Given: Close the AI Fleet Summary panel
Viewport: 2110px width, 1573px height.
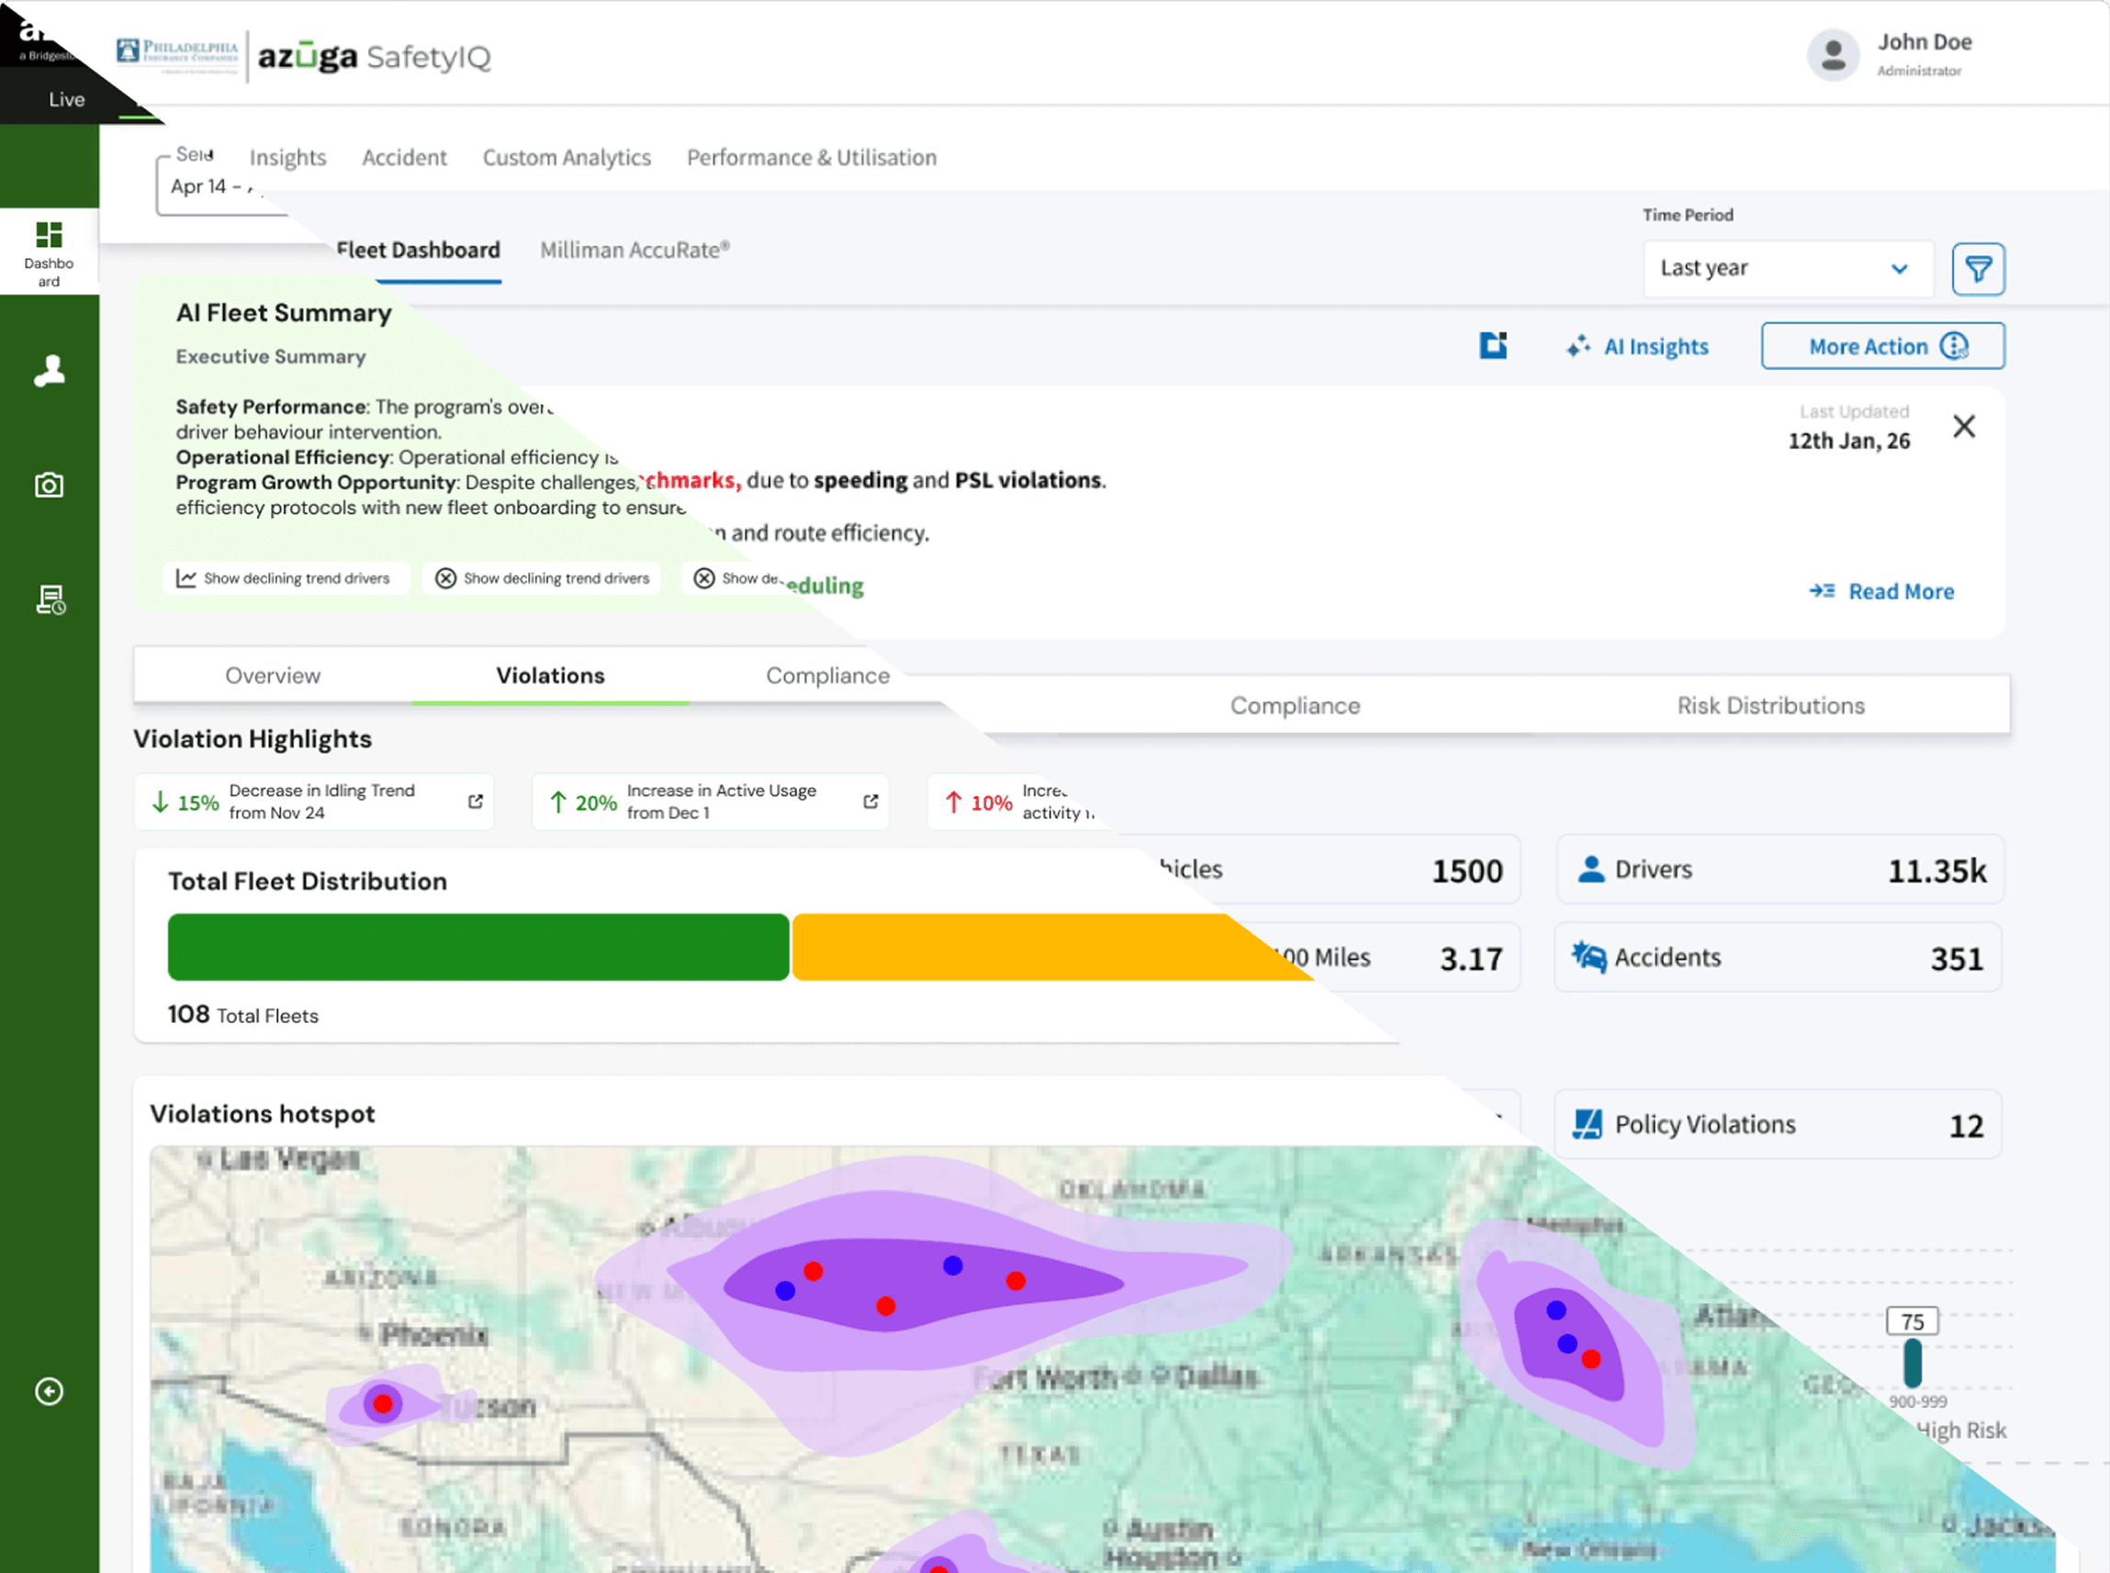Looking at the screenshot, I should pyautogui.click(x=1963, y=427).
